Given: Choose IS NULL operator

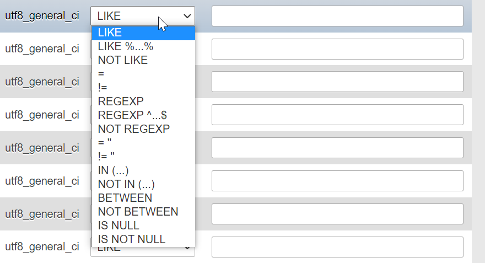Looking at the screenshot, I should tap(143, 226).
